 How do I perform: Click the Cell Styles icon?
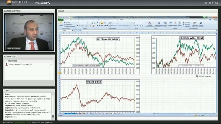point(165,23)
